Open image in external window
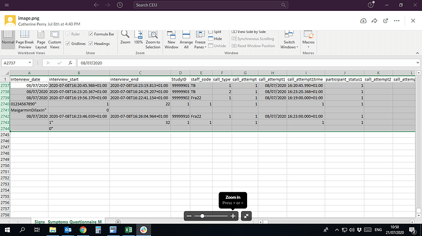 tap(386, 21)
